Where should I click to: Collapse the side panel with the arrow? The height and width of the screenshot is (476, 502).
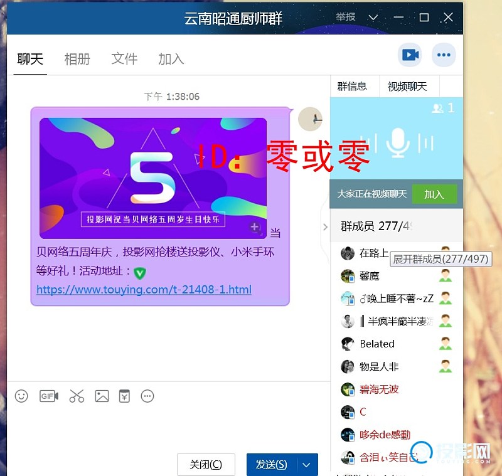(x=325, y=227)
